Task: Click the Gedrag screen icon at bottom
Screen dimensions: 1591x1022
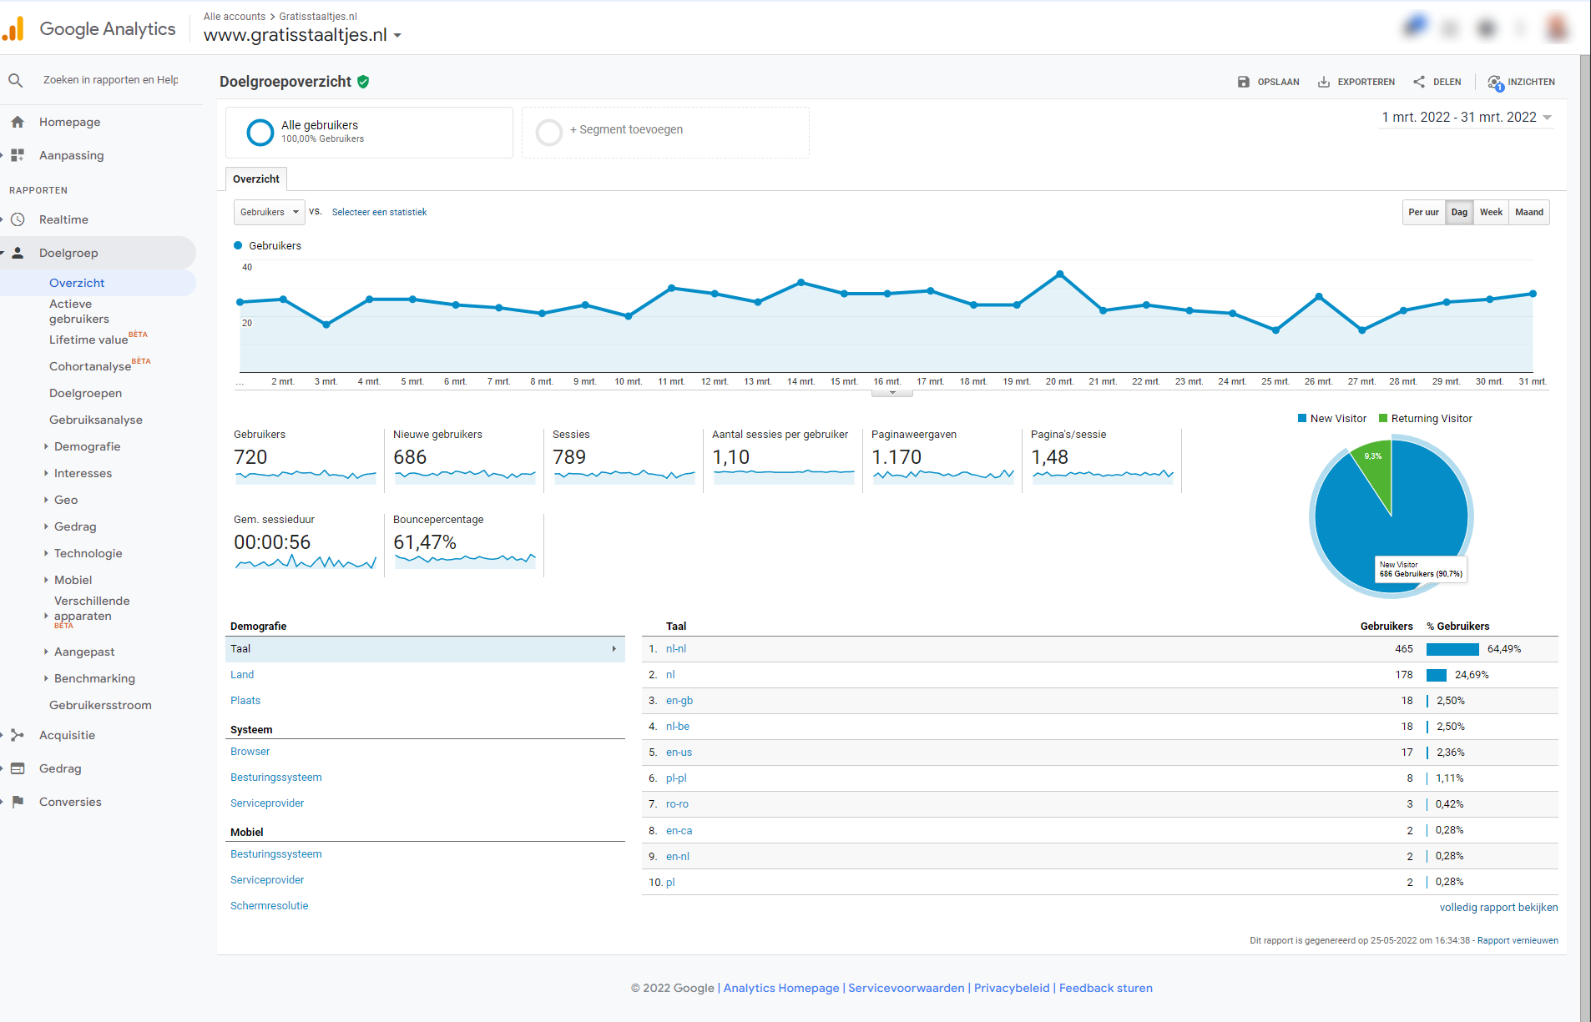Action: (18, 768)
